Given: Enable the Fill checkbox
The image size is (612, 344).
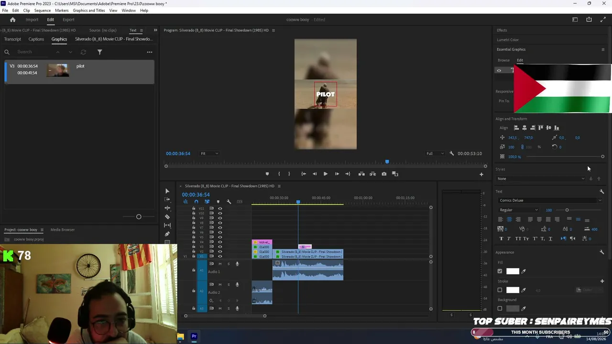Looking at the screenshot, I should tap(500, 271).
